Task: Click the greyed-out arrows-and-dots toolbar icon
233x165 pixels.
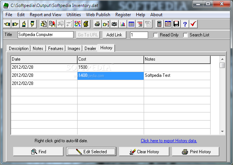Action: 69,24
